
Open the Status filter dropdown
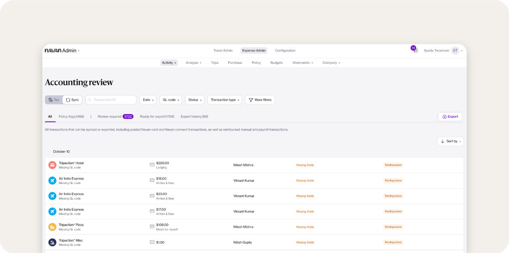coord(195,100)
